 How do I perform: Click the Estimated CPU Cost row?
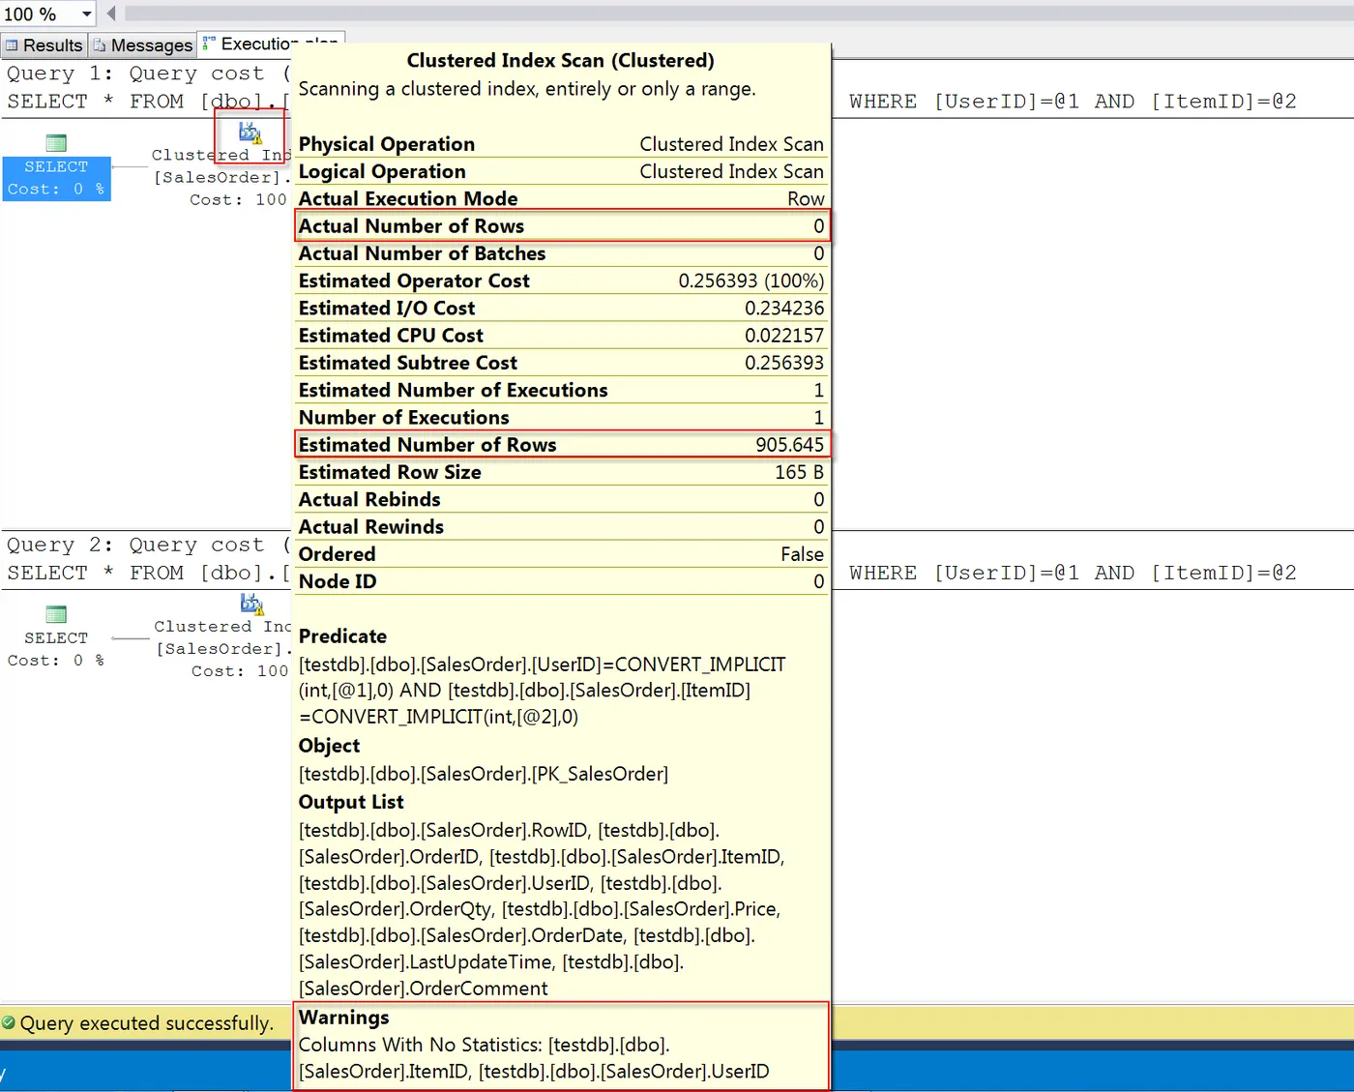pyautogui.click(x=562, y=336)
